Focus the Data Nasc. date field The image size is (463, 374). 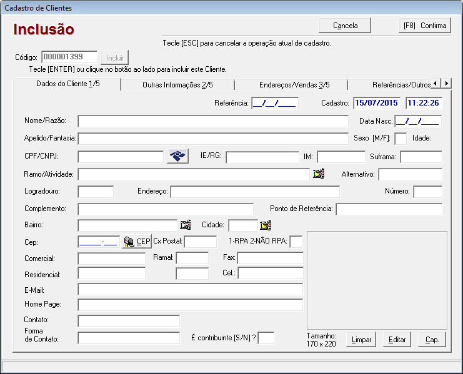pos(418,121)
